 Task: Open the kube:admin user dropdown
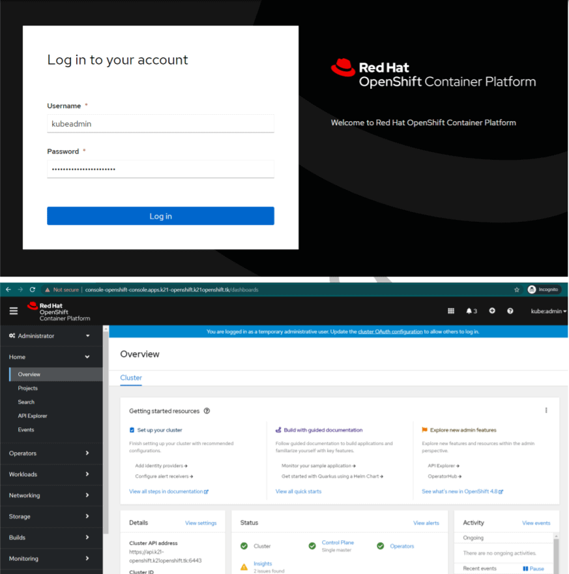tap(548, 312)
